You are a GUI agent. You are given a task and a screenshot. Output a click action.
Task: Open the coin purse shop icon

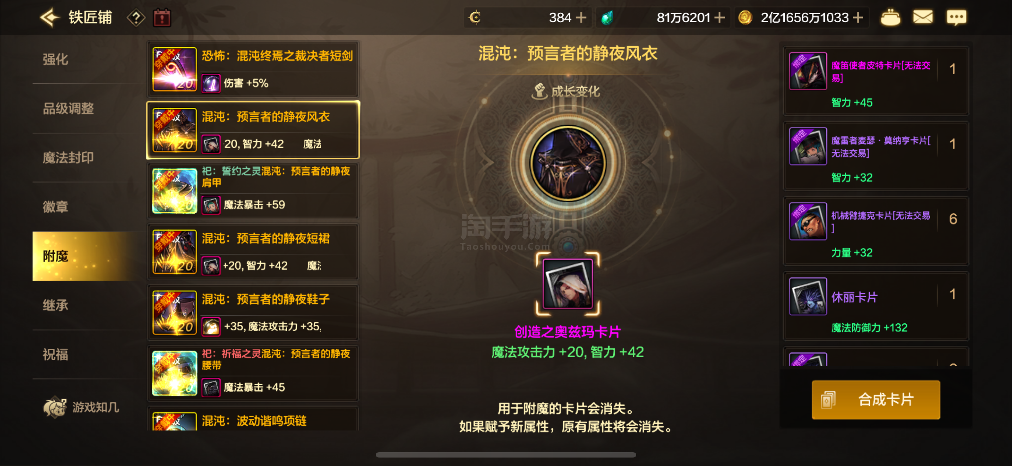point(890,17)
